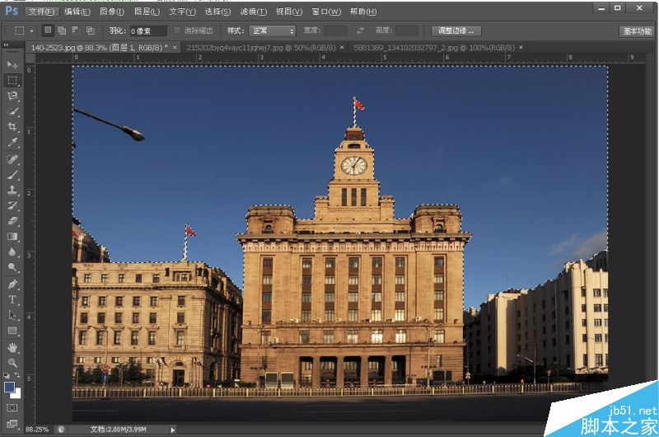The width and height of the screenshot is (659, 437).
Task: Select the Eraser tool
Action: coord(12,221)
